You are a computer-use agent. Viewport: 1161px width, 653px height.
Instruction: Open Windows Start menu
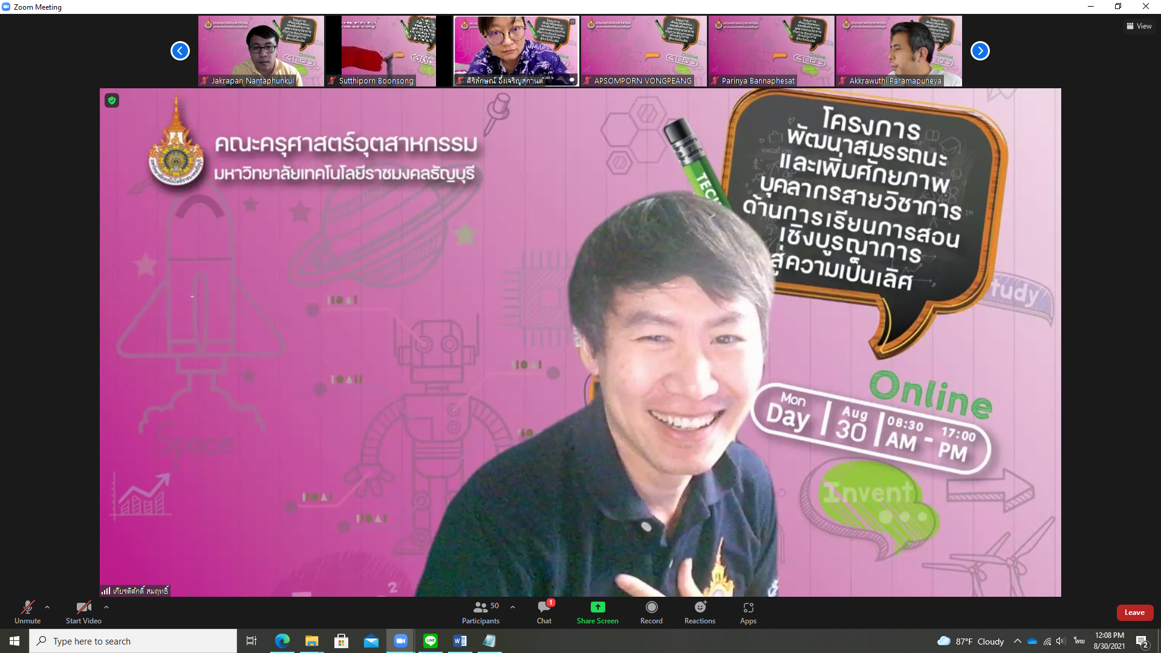pos(15,641)
